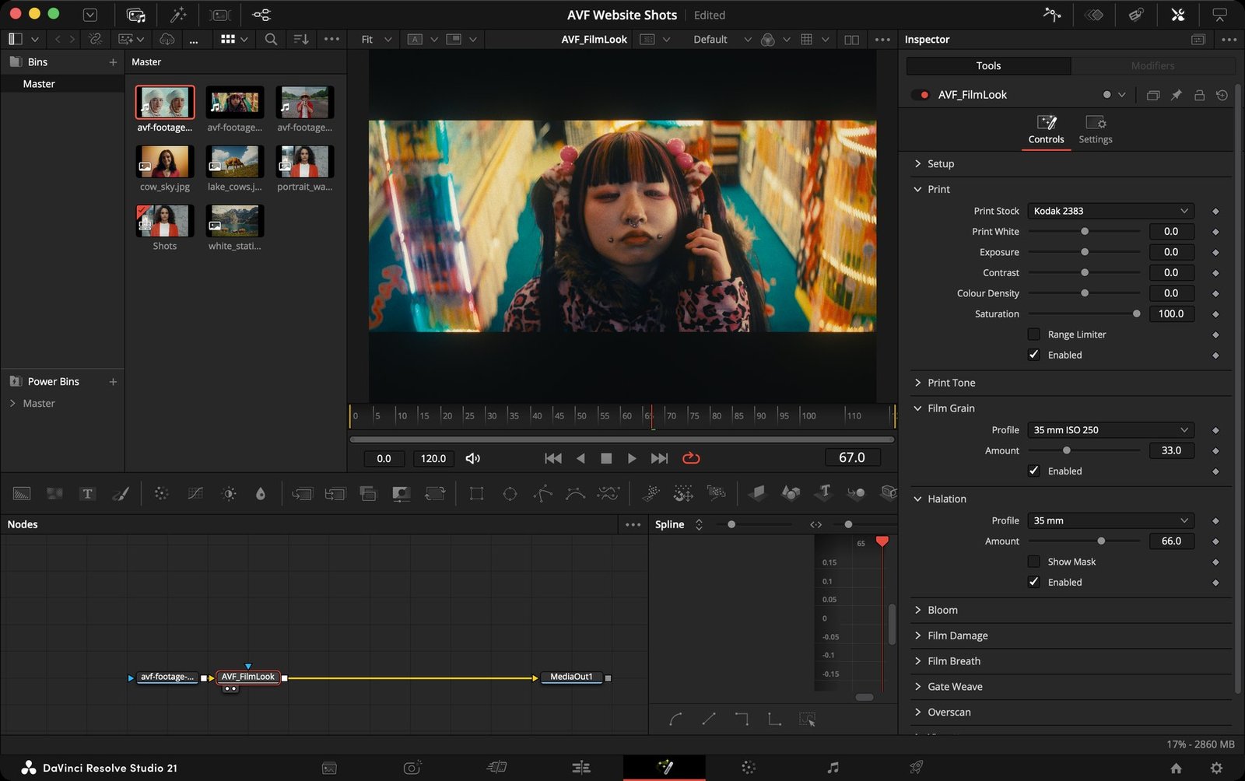Click the Halation Amount slider handle

[1100, 541]
